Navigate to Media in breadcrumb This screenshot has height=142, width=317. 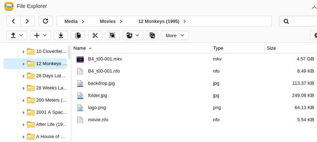71,21
